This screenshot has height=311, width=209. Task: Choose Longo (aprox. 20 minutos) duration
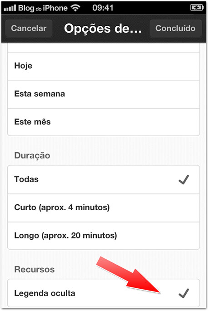tap(104, 236)
